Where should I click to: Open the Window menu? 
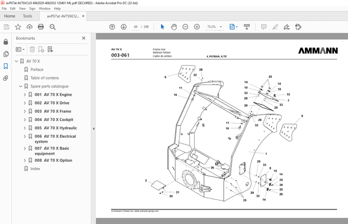coord(44,8)
